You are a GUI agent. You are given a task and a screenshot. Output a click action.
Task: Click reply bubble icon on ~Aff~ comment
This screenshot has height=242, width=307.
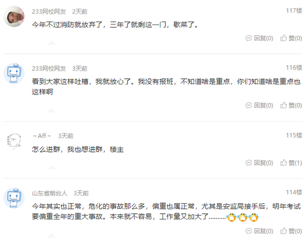point(249,163)
